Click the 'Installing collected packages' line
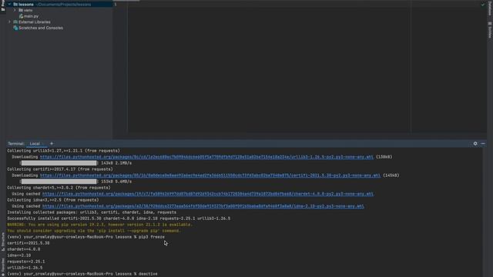The image size is (493, 277). [92, 212]
